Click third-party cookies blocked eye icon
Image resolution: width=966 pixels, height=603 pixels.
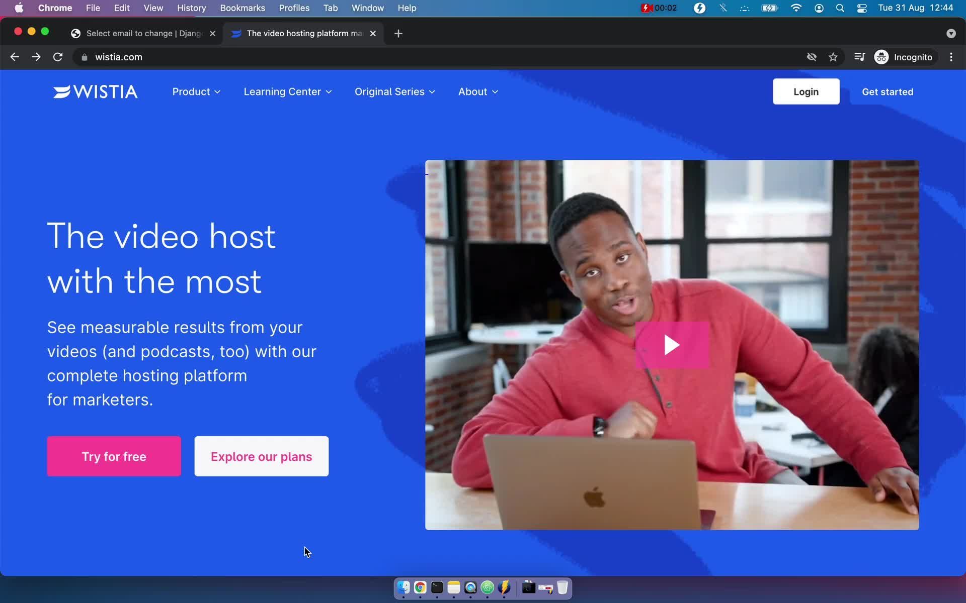click(811, 57)
